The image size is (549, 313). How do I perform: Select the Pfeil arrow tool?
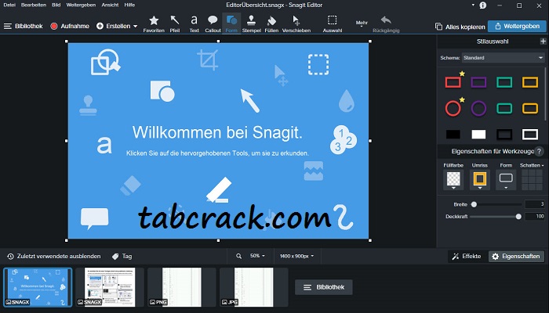coord(175,23)
